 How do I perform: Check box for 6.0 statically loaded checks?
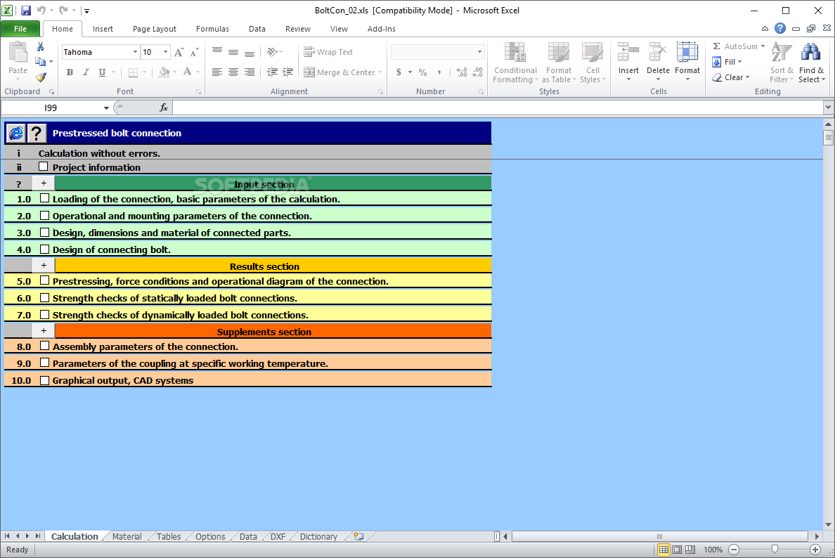click(45, 298)
